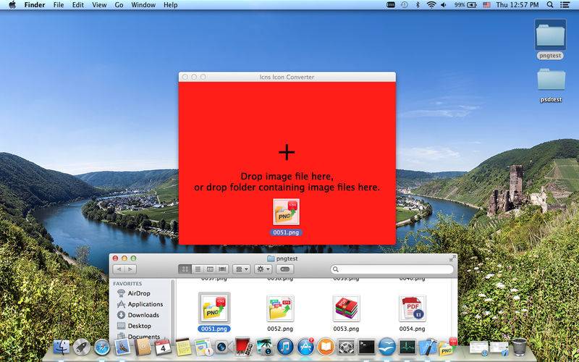Open the Apple menu
Image resolution: width=579 pixels, height=362 pixels.
pos(12,5)
